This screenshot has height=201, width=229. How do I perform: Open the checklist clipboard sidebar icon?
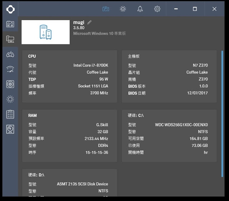[x=10, y=114]
